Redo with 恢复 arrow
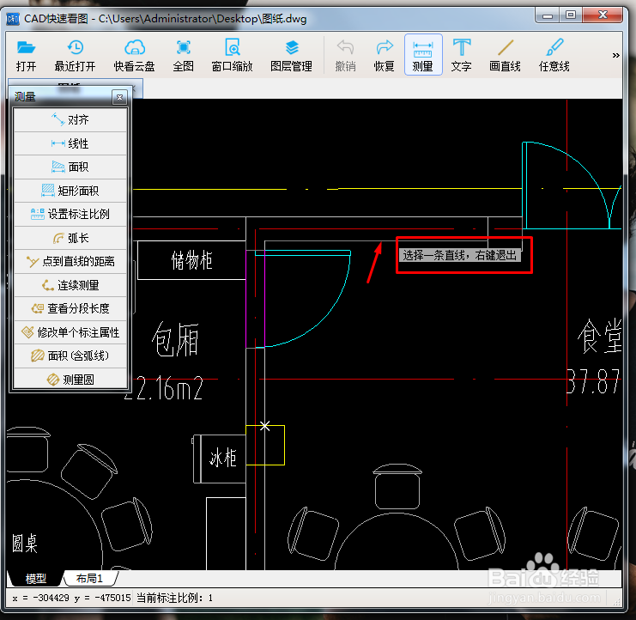The image size is (636, 620). (385, 56)
